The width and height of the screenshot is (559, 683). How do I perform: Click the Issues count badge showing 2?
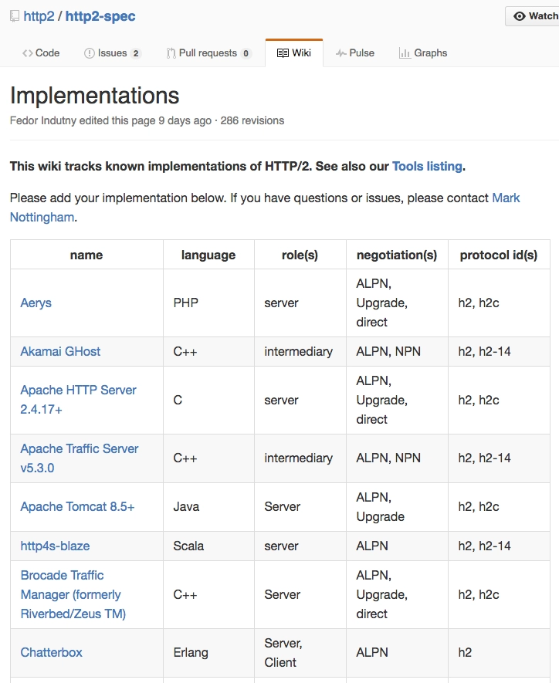pos(136,53)
